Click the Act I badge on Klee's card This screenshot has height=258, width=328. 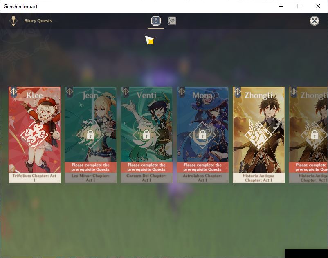(13, 92)
